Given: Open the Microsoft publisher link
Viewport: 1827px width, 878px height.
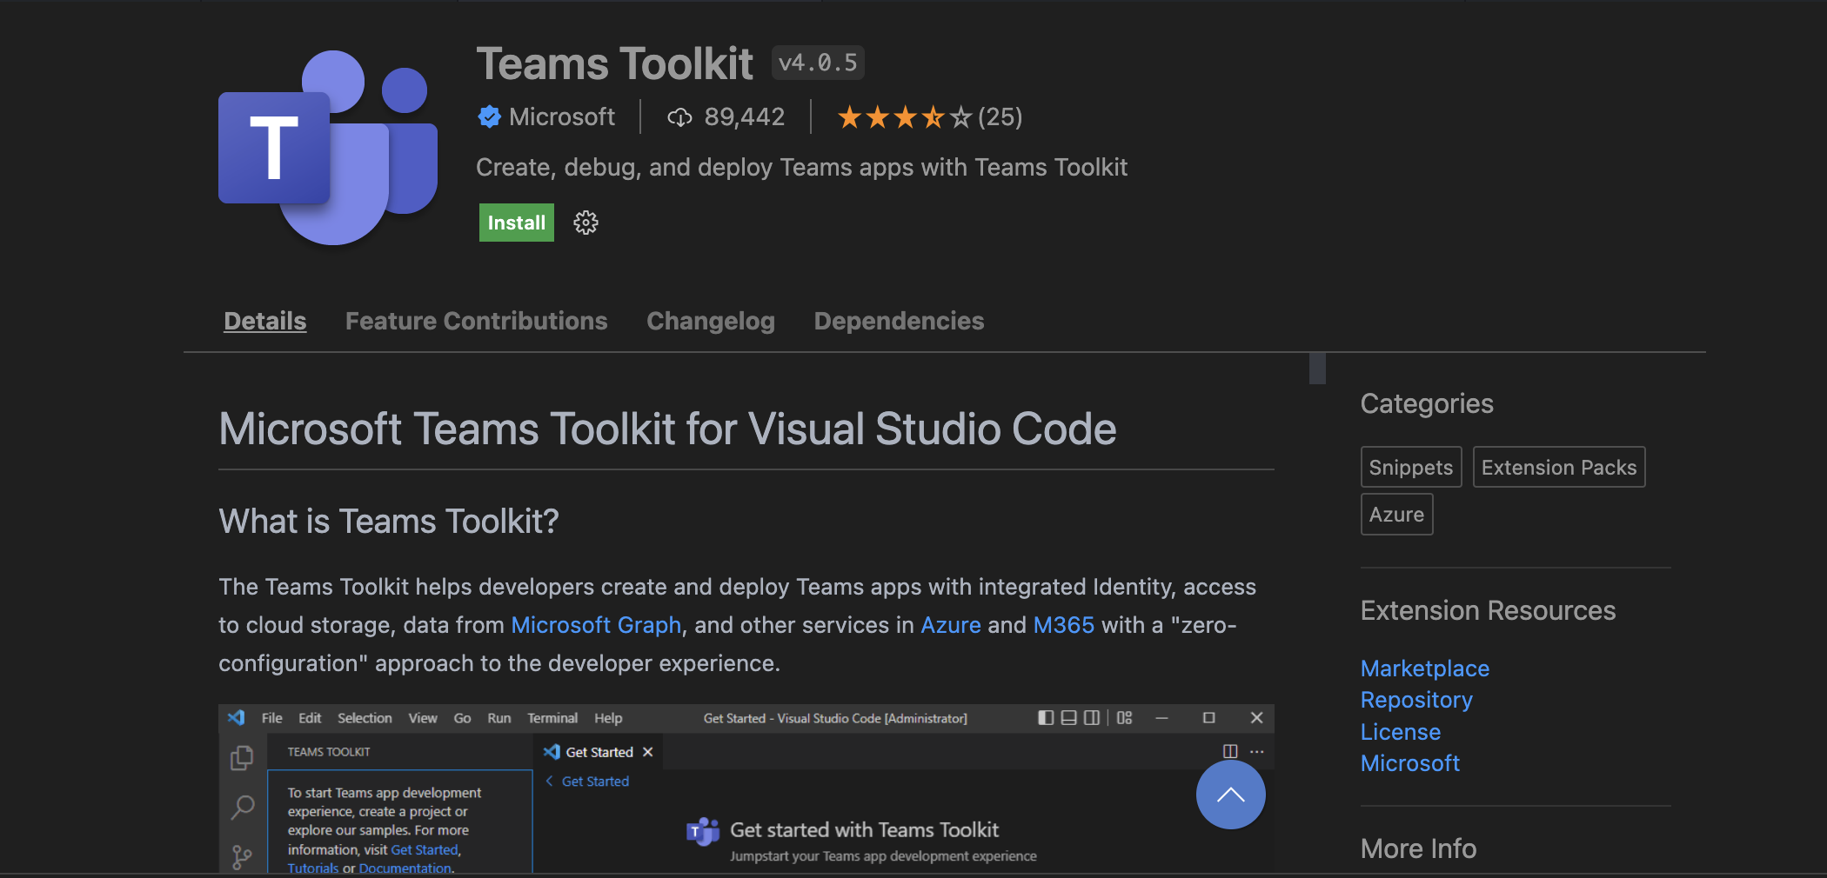Looking at the screenshot, I should pos(562,116).
